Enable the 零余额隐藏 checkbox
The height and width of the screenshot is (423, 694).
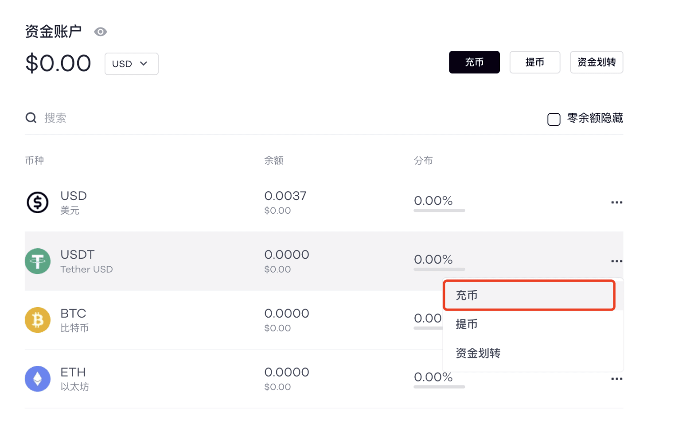(554, 119)
